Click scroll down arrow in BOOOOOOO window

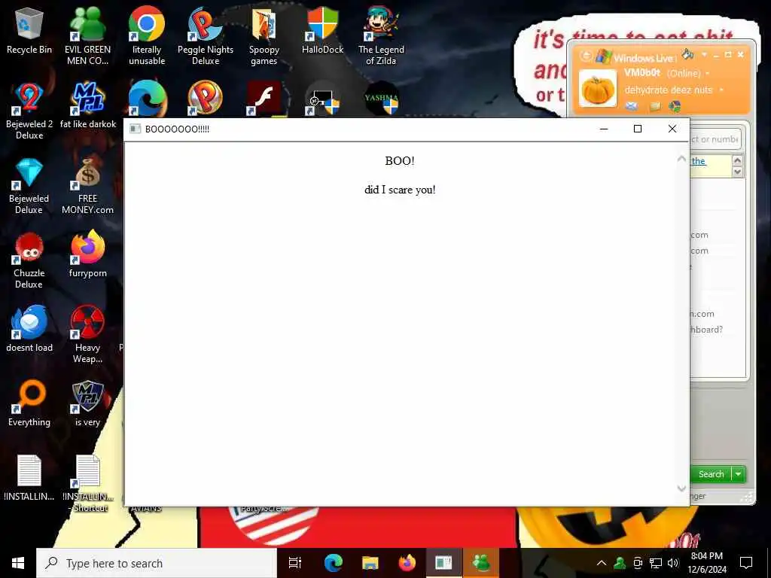click(681, 488)
